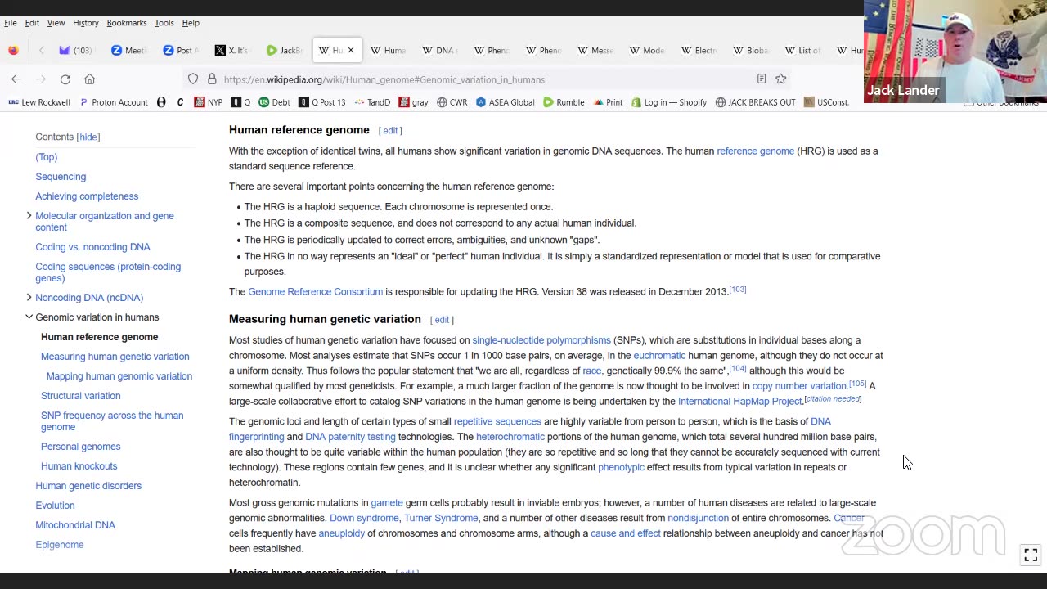Open the CWR bookmark
1047x589 pixels.
[x=452, y=102]
